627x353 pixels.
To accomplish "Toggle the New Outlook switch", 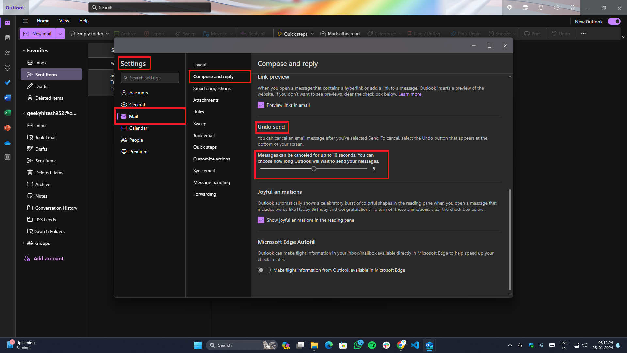I will click(x=614, y=21).
